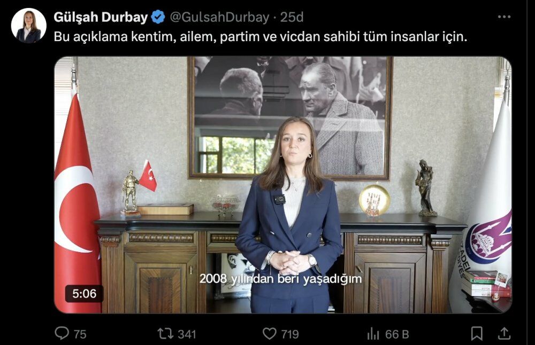Click the tweet text beginning 'Bu açıklama kentim'
The image size is (535, 345).
click(x=261, y=37)
